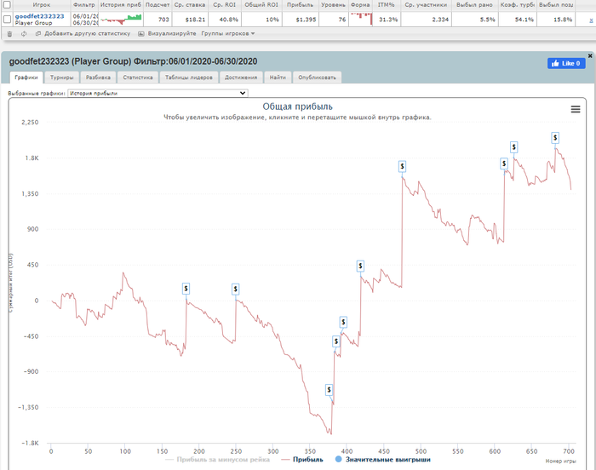Expand the Группы игроков menu
This screenshot has height=470, width=596.
tap(227, 34)
